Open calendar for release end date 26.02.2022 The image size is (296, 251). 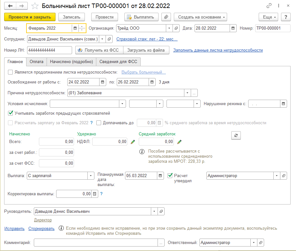152,82
